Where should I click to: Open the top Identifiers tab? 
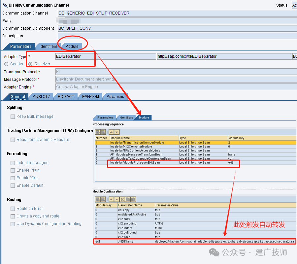pyautogui.click(x=48, y=47)
